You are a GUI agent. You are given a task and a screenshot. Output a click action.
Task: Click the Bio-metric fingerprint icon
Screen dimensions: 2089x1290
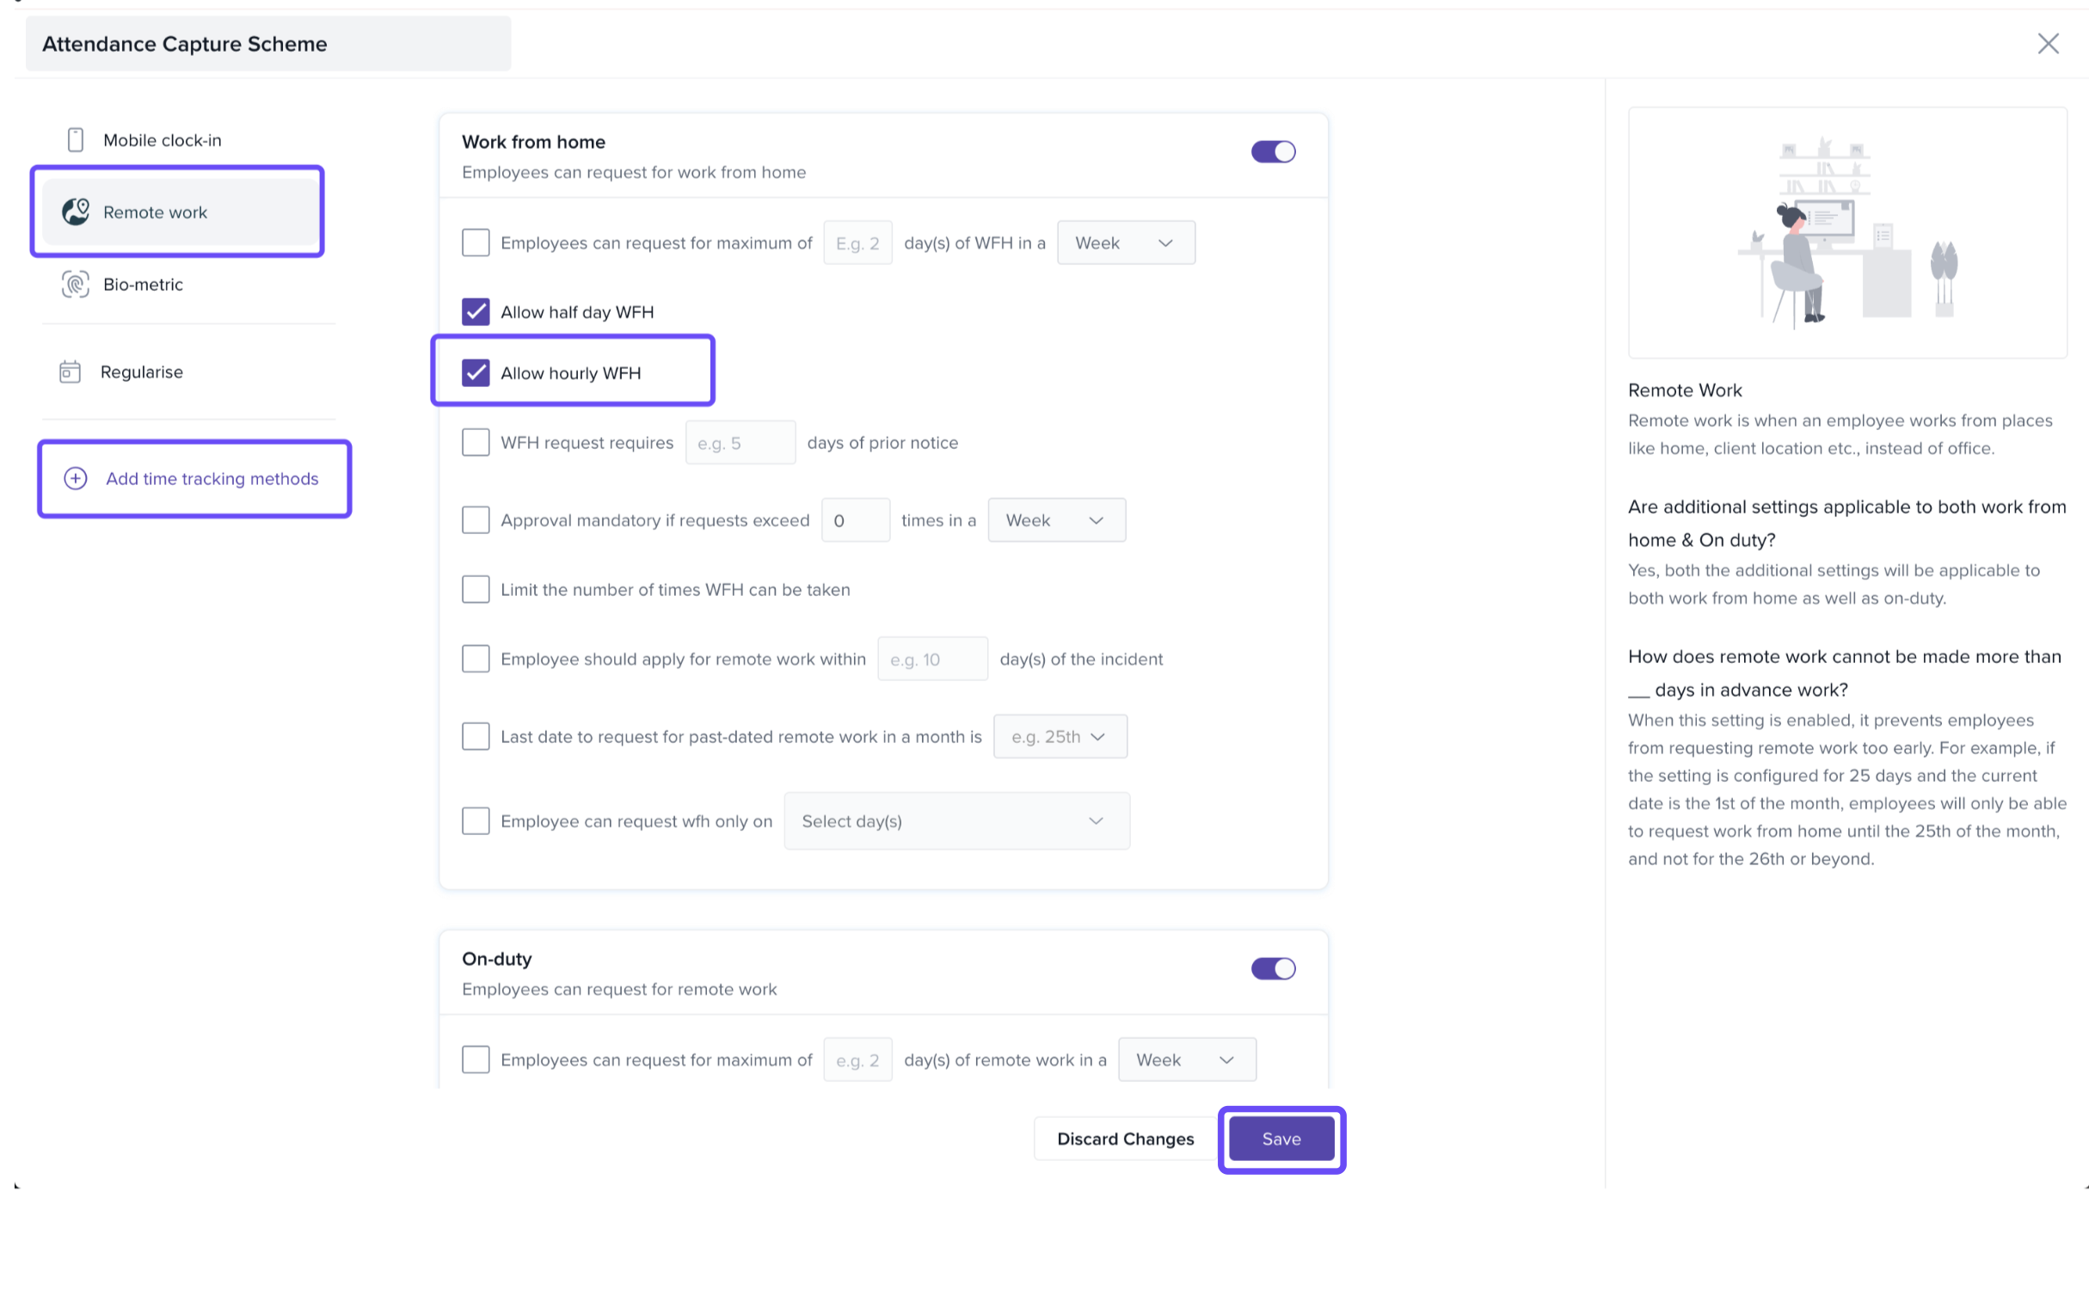76,284
